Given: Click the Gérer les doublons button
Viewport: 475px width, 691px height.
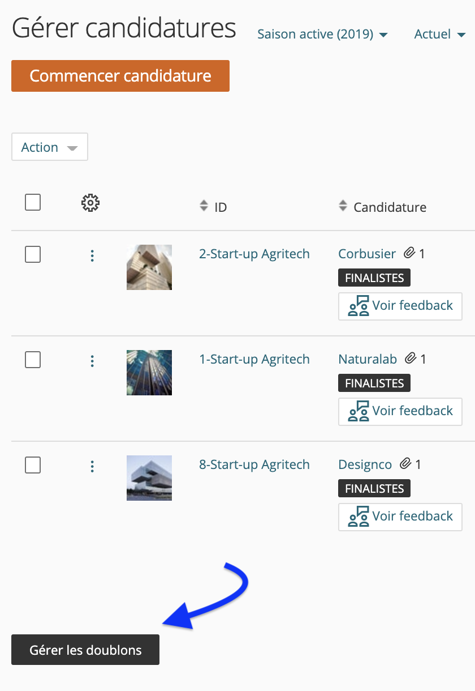Looking at the screenshot, I should click(x=85, y=650).
